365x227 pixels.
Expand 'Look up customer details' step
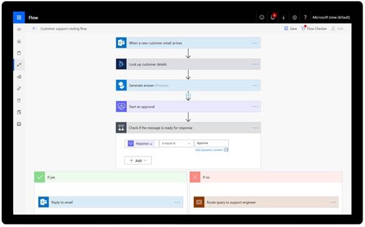[x=188, y=64]
